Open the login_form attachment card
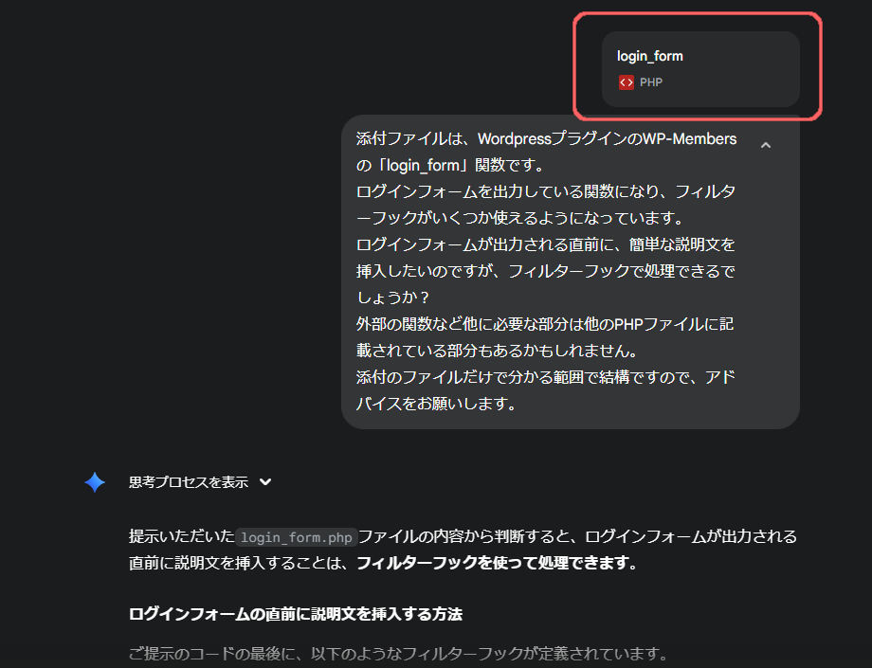Screen dimensions: 872x668 700,69
